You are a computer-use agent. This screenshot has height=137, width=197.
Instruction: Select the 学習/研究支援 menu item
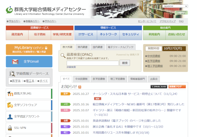tap(62, 35)
